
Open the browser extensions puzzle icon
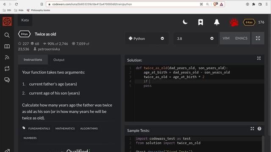(254, 4)
